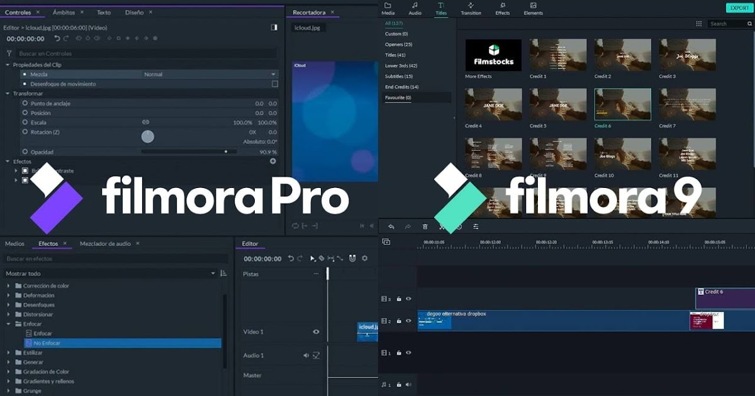Click the No Enfocar effect preset icon

coord(29,343)
